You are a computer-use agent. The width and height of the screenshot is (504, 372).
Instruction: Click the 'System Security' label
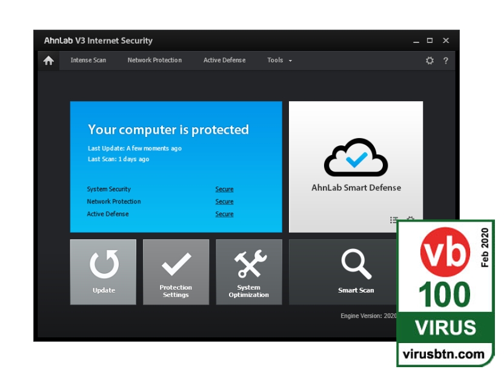(x=109, y=189)
